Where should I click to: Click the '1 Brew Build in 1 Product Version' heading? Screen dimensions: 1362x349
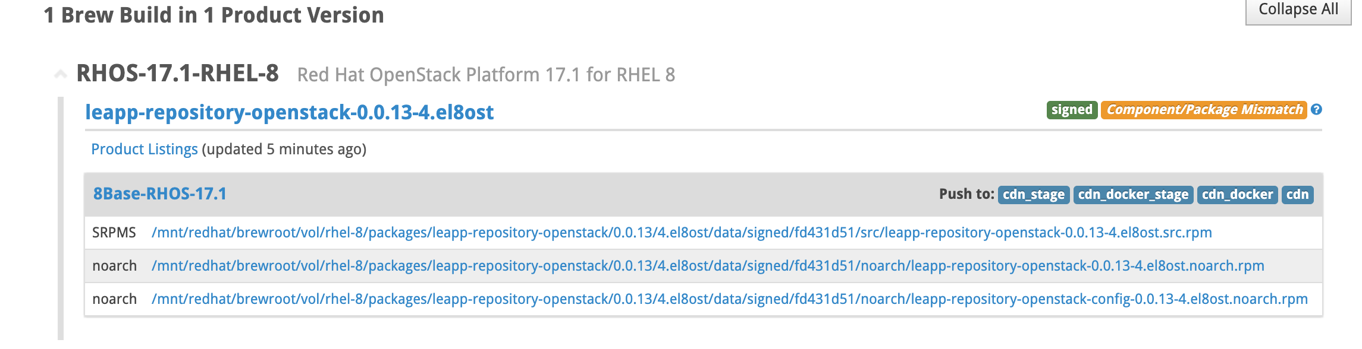(214, 15)
